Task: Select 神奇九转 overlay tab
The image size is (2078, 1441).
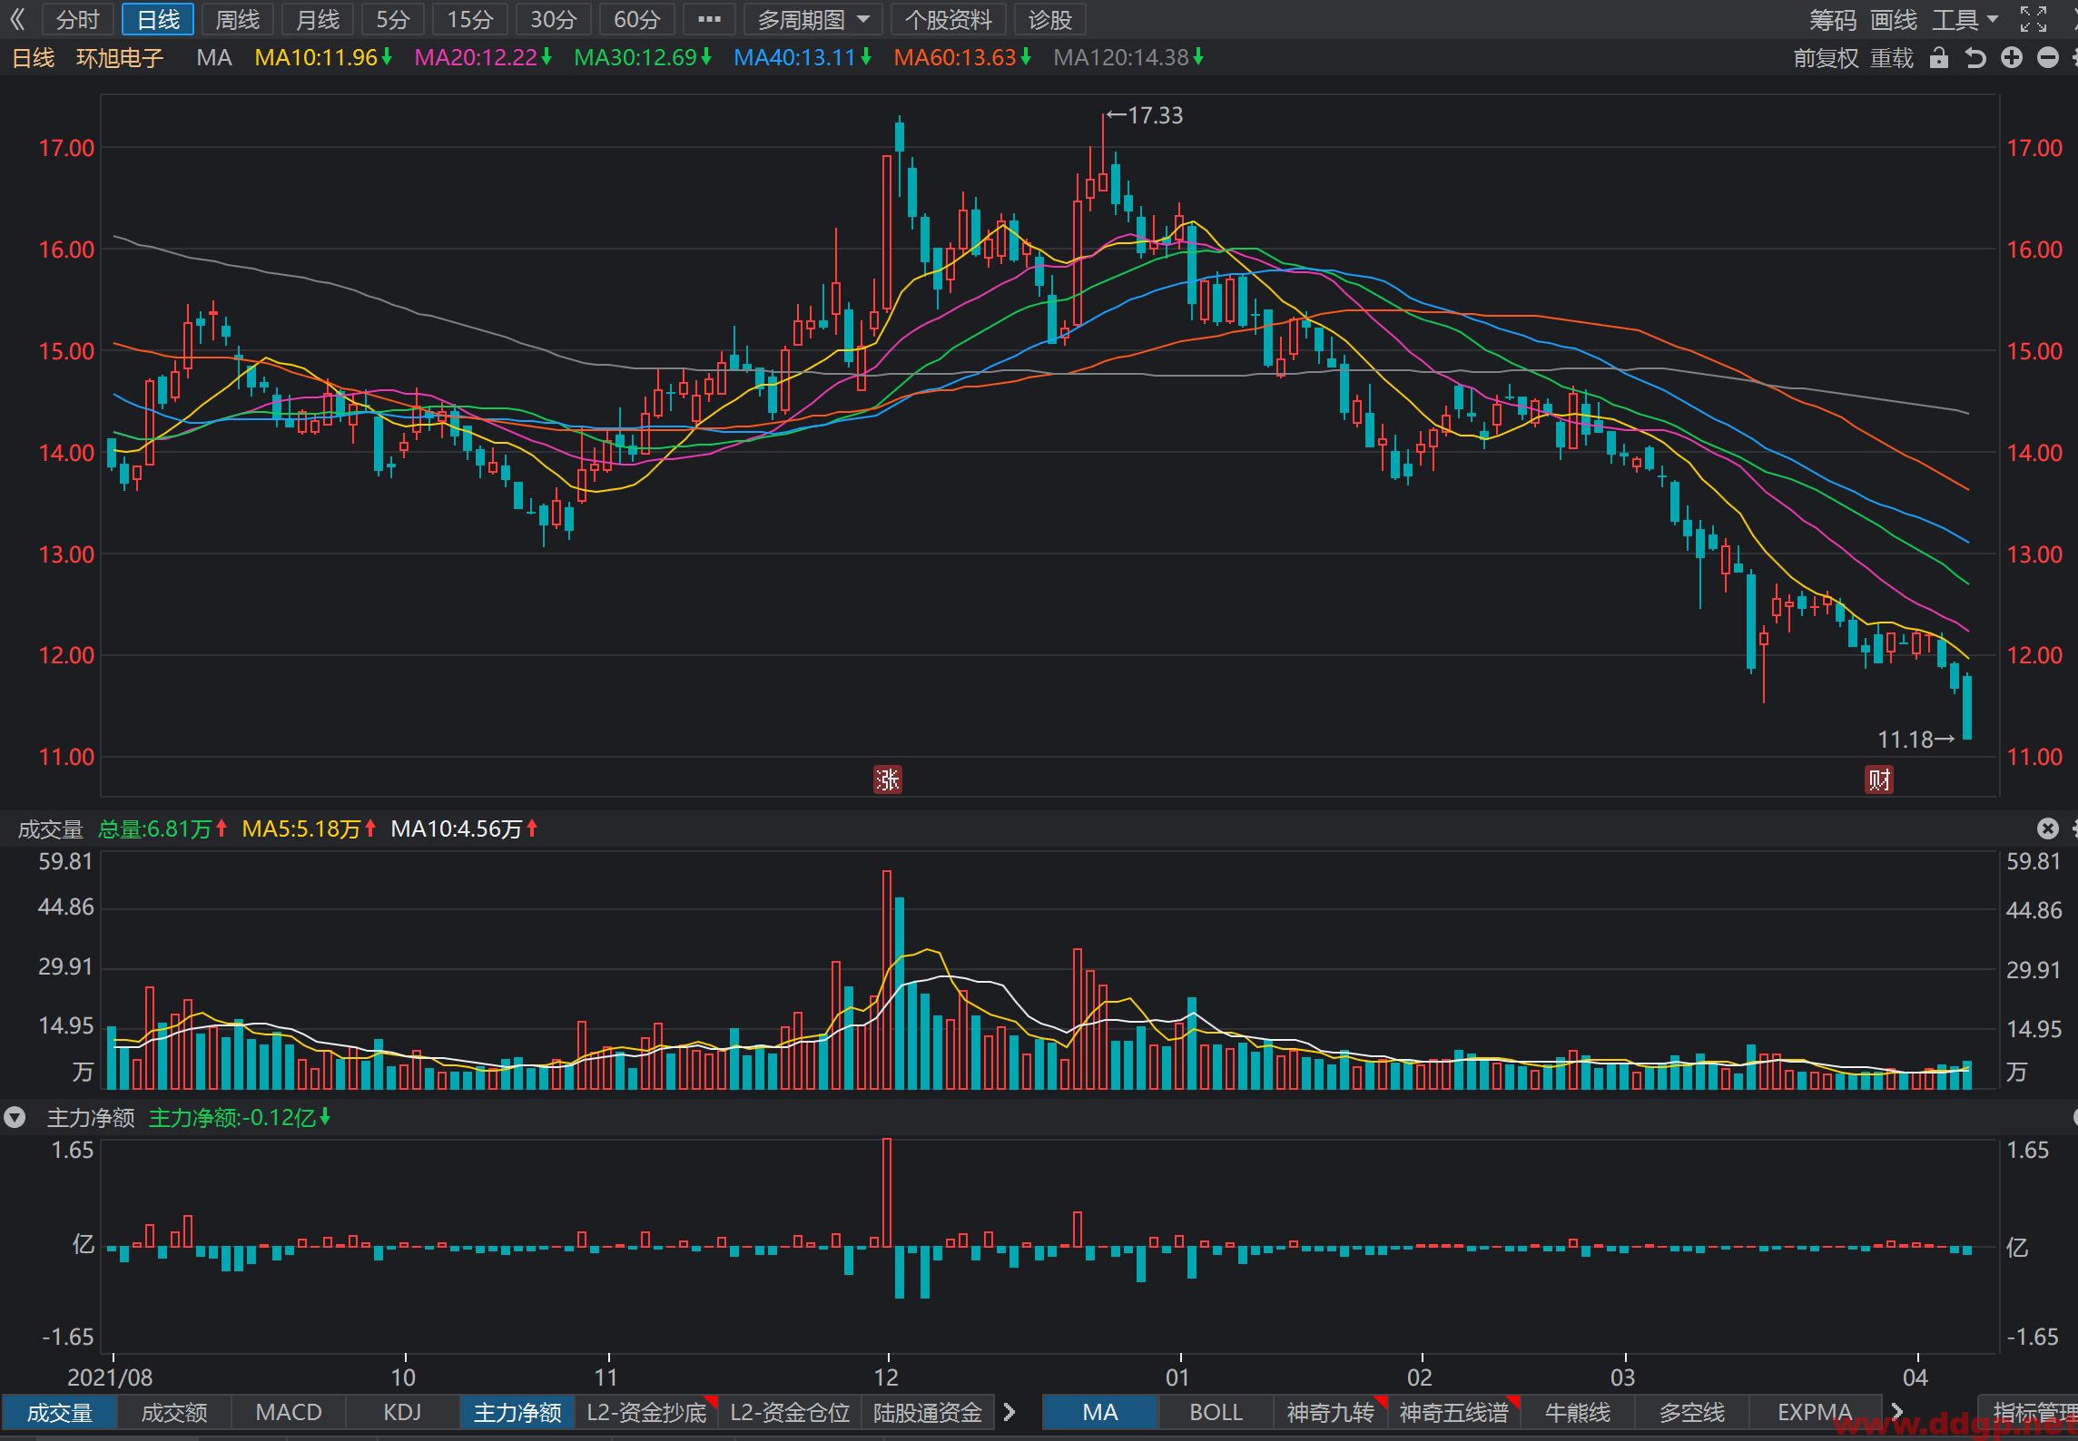Action: pyautogui.click(x=1330, y=1412)
